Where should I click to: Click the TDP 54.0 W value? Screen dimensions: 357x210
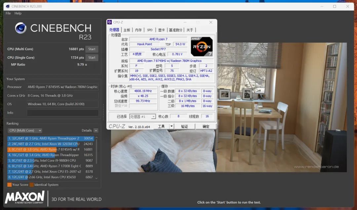180,44
